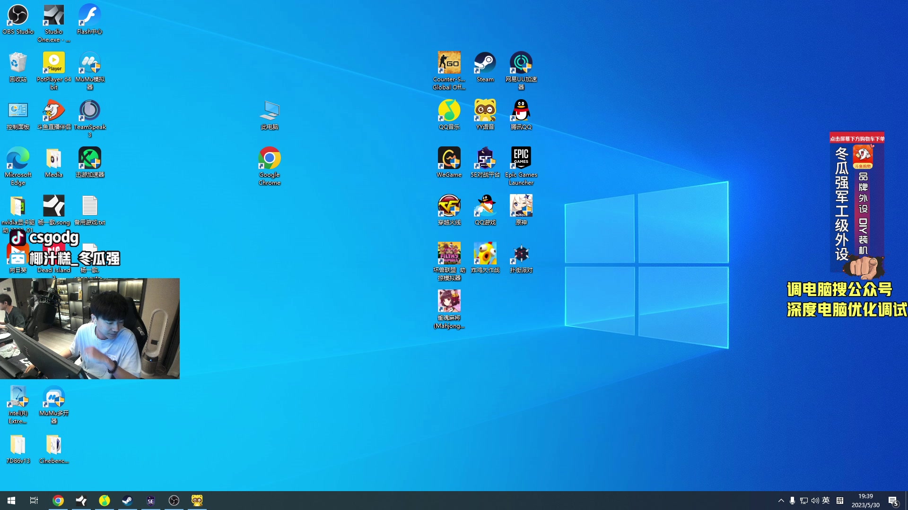The height and width of the screenshot is (510, 908).
Task: Switch to Studio One in the taskbar
Action: point(81,501)
